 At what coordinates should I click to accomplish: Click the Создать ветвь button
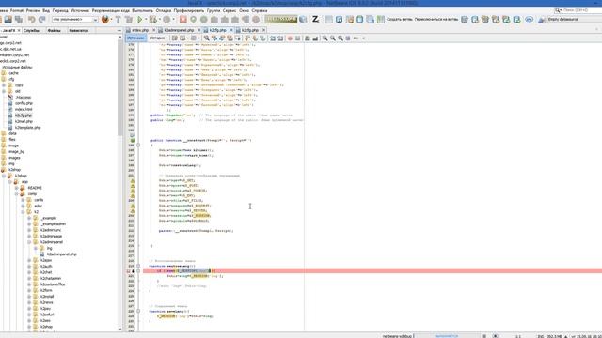click(x=399, y=19)
